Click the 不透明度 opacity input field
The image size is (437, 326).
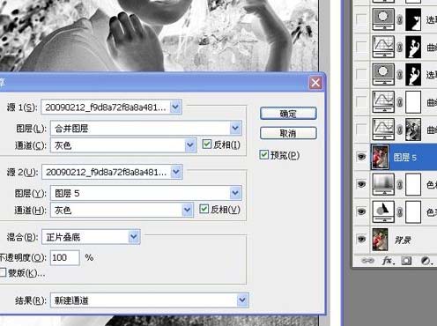point(65,257)
